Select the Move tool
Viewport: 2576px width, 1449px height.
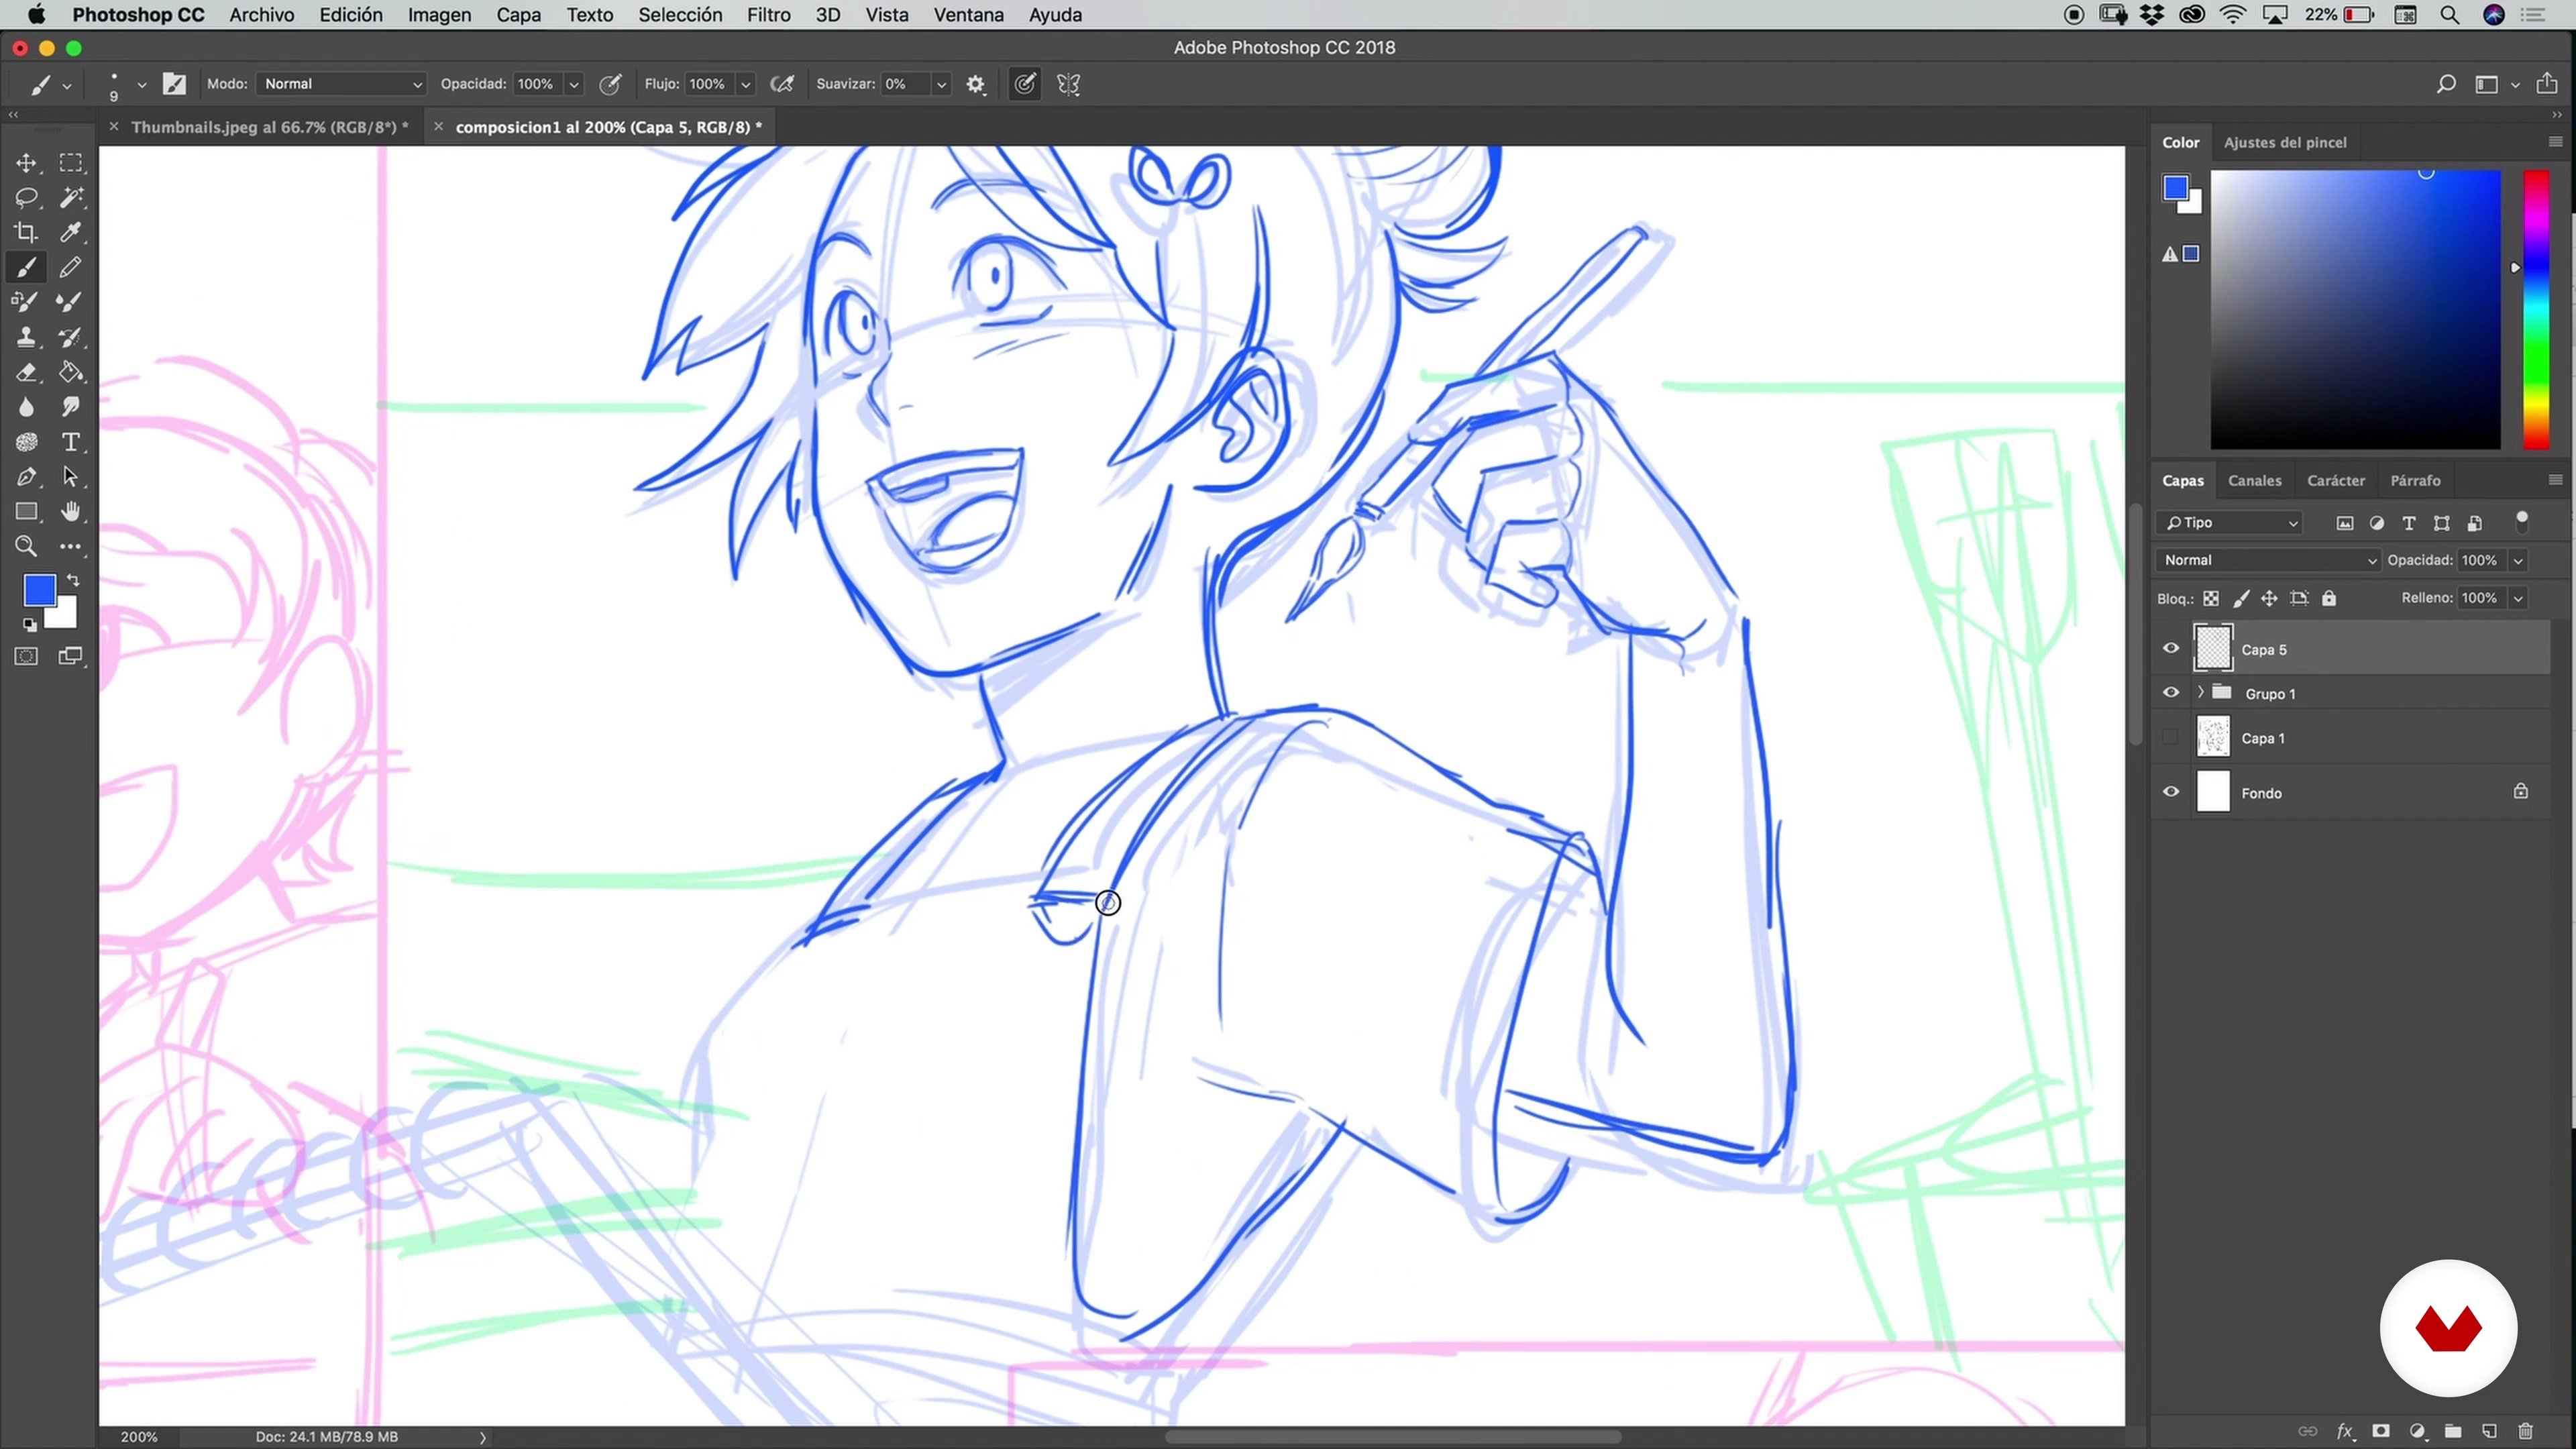26,163
